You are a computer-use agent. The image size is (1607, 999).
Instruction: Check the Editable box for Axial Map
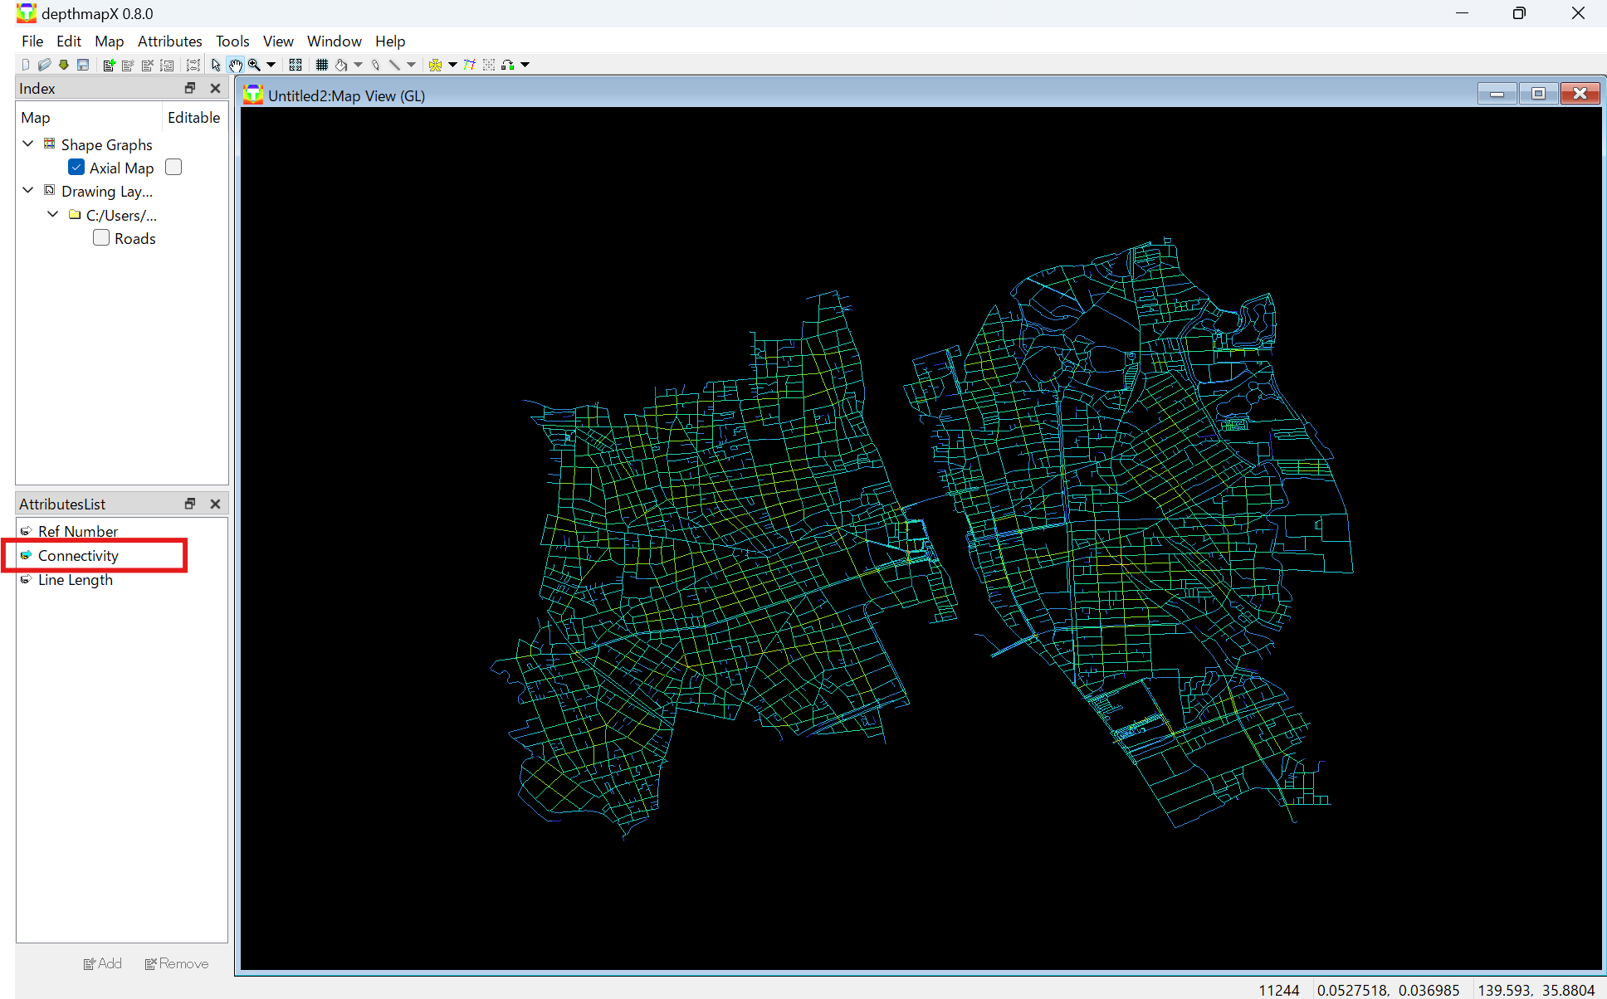click(173, 167)
